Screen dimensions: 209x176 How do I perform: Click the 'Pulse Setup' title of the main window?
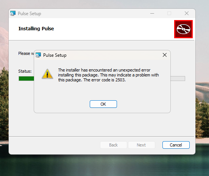[30, 14]
